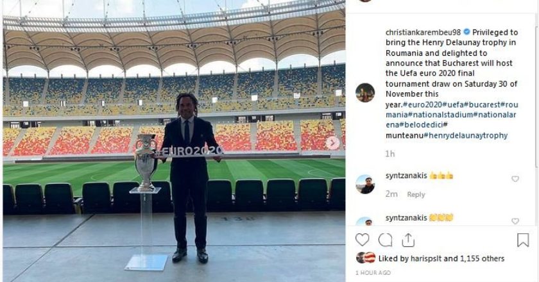The height and width of the screenshot is (282, 539).
Task: Reply to first syntzanakis comment
Action: click(416, 194)
